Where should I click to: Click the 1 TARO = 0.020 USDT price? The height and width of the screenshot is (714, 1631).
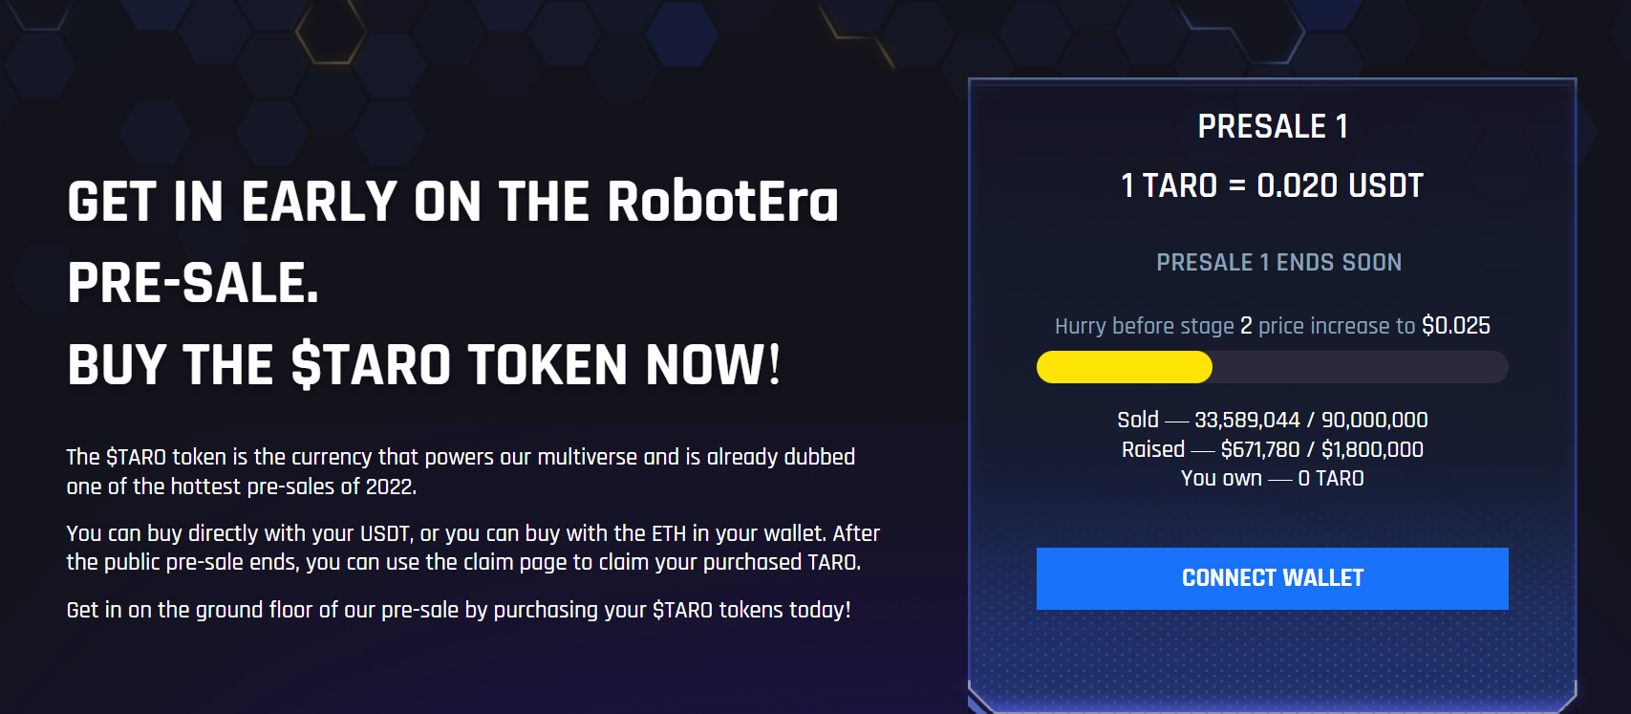(1272, 185)
